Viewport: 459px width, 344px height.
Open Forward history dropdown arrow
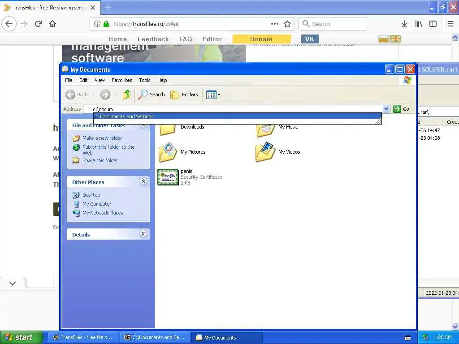(116, 95)
